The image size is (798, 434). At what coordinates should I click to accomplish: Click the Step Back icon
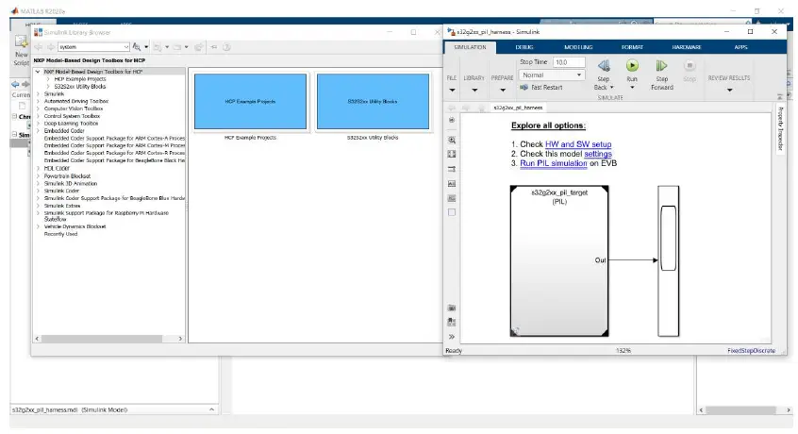click(604, 66)
